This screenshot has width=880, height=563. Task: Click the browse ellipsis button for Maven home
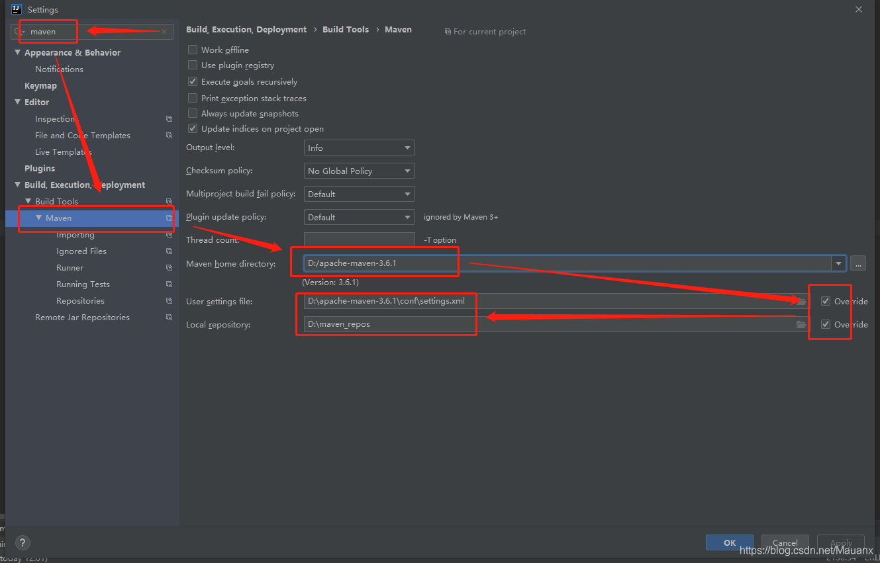(858, 263)
